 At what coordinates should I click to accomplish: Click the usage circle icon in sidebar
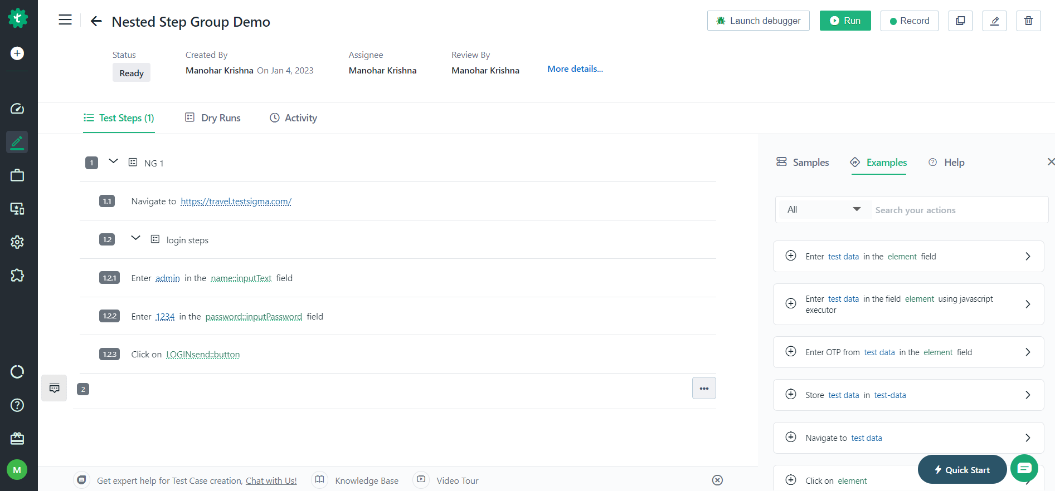point(17,371)
